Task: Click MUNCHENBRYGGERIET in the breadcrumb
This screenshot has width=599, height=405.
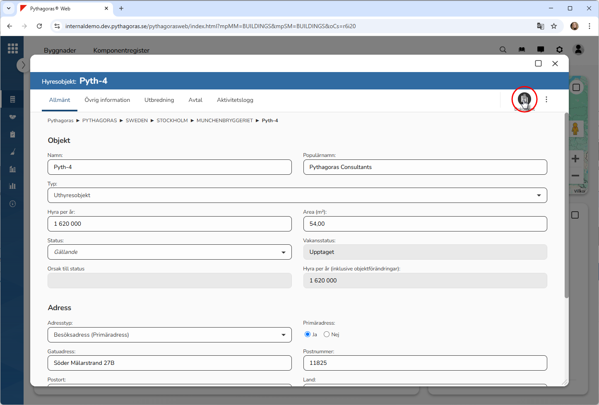Action: [x=224, y=121]
